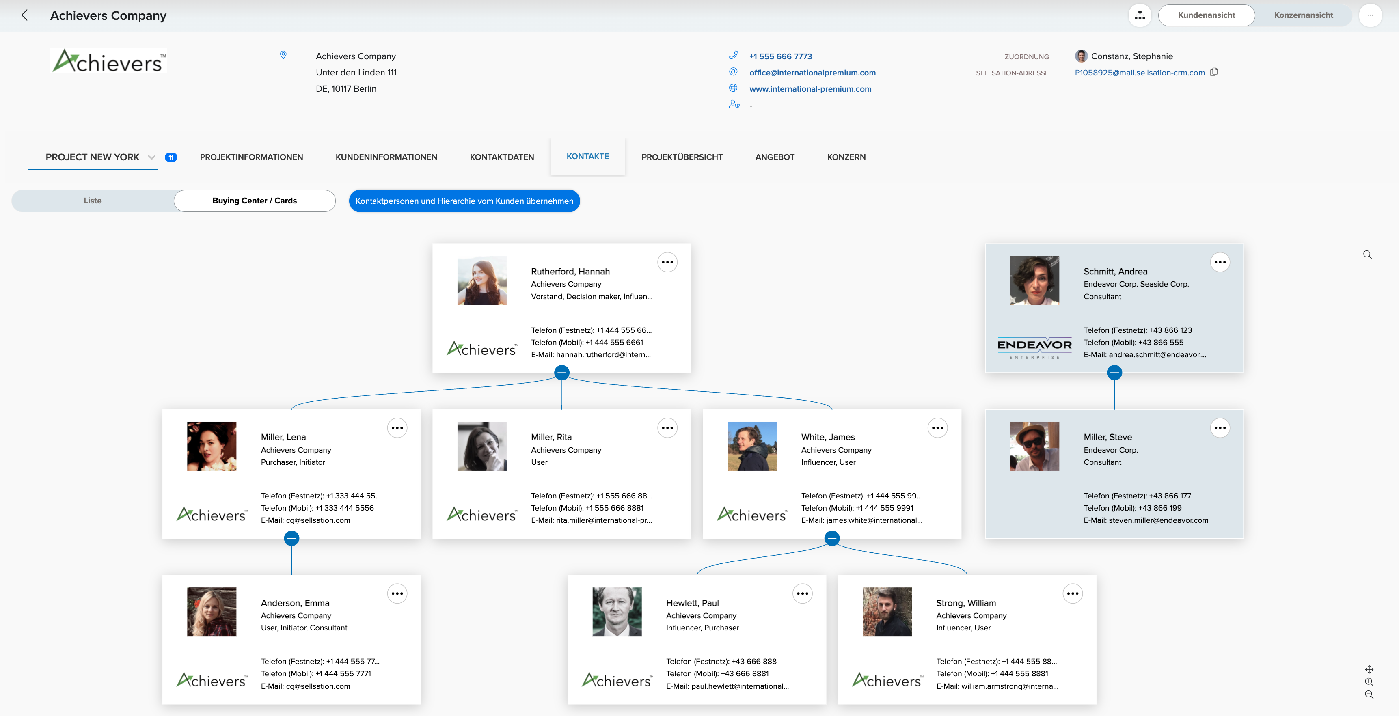The height and width of the screenshot is (716, 1399).
Task: Collapse subordinates under Miller, Lena
Action: pyautogui.click(x=291, y=538)
